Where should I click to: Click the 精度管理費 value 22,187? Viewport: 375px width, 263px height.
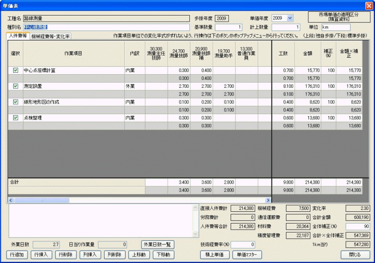coord(298,235)
